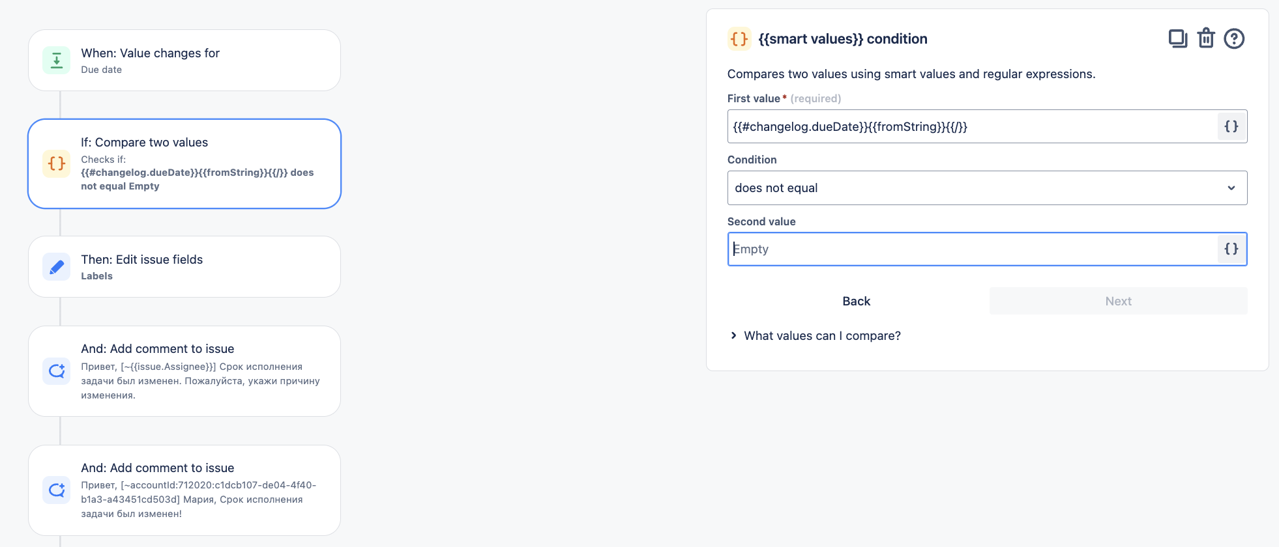Select the If: Compare two values step
The height and width of the screenshot is (547, 1279).
point(184,163)
